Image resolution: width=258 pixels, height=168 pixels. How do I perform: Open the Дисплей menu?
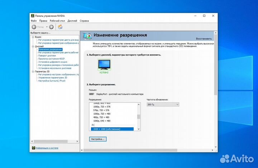point(72,21)
